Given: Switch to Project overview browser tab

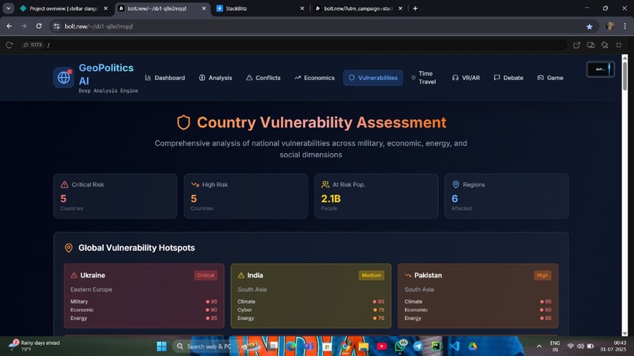Looking at the screenshot, I should click(64, 8).
